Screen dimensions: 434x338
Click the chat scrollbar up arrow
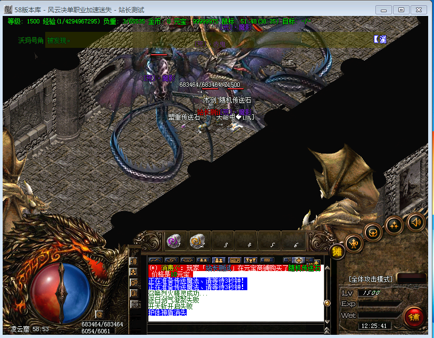click(327, 268)
